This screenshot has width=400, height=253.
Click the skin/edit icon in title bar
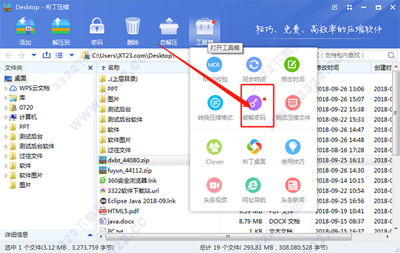point(335,7)
